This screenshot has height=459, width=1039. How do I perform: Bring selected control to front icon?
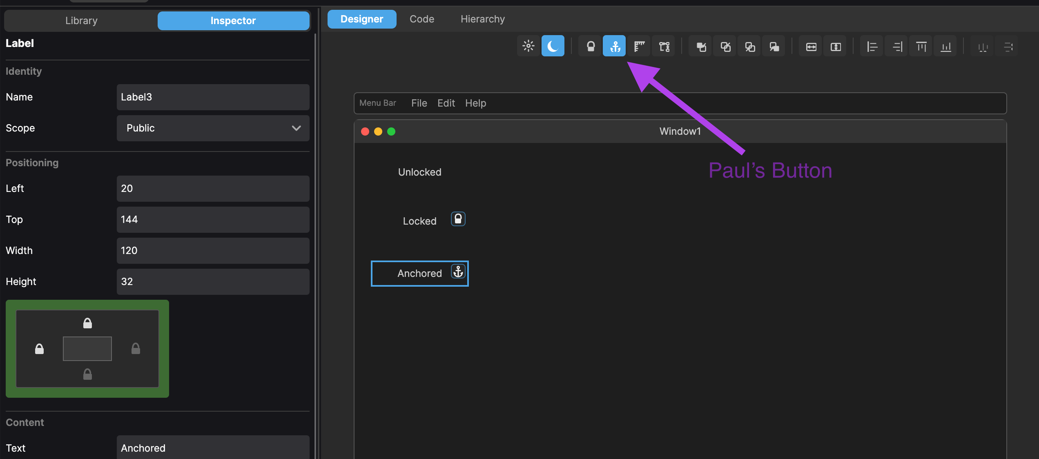click(701, 46)
